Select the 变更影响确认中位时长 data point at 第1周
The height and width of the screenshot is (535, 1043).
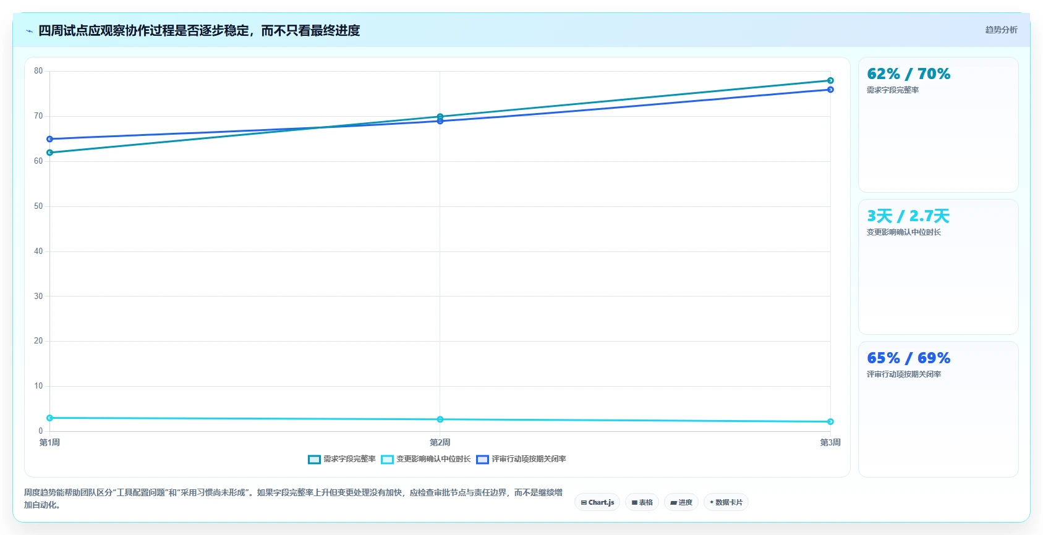(x=50, y=418)
